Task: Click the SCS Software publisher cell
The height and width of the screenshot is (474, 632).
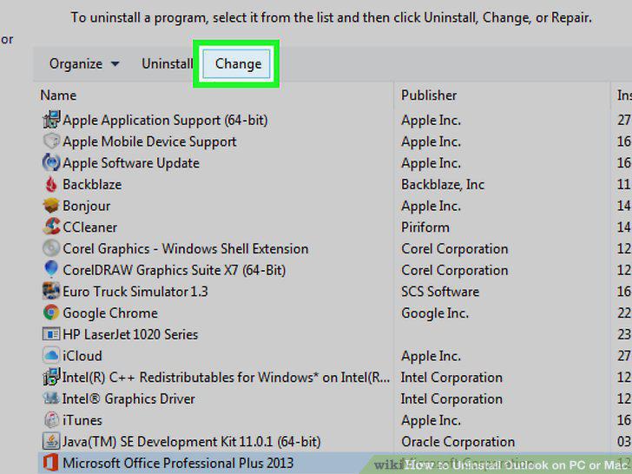Action: pos(440,292)
